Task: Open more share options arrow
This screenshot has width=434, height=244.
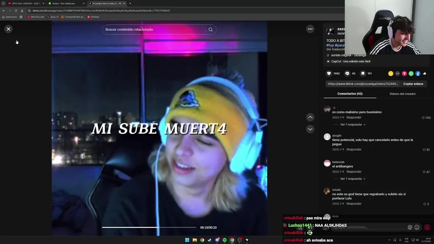Action: tap(425, 74)
